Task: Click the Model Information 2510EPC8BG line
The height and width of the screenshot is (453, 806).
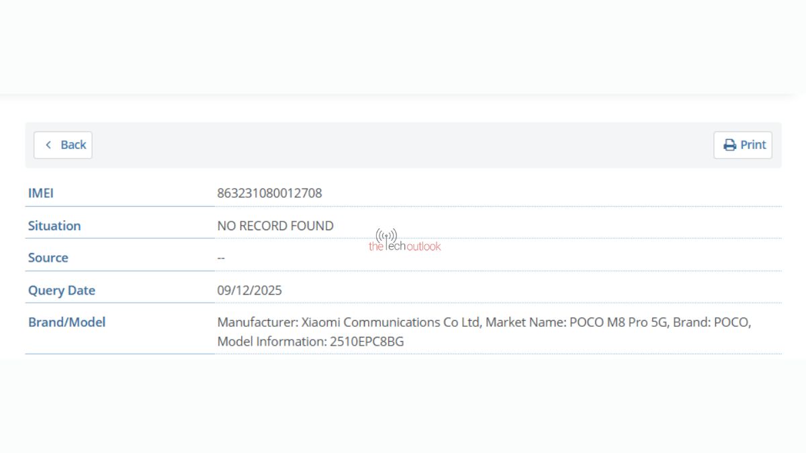Action: [310, 342]
